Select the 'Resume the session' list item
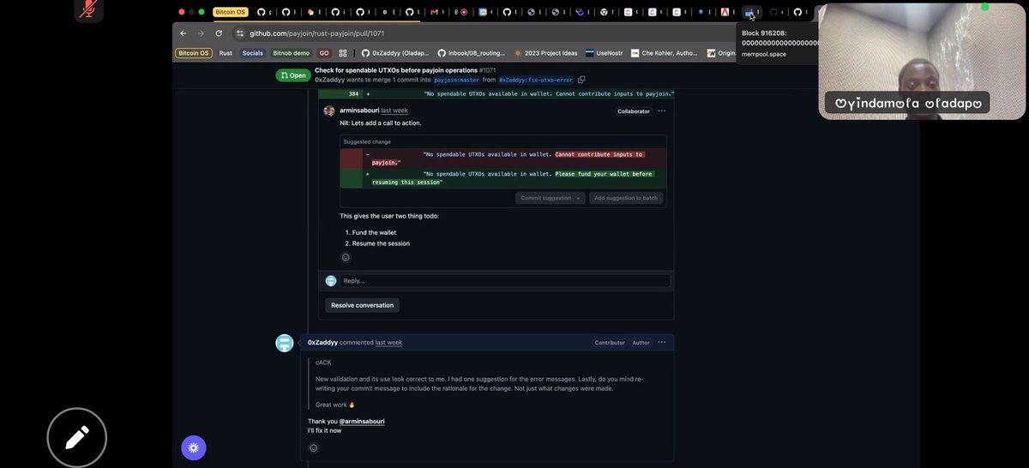Viewport: 1029px width, 468px height. click(381, 243)
